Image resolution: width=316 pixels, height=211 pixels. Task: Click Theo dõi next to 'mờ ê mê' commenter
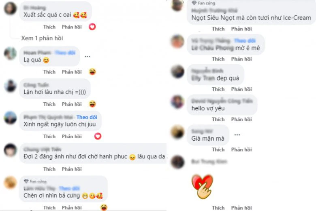pyautogui.click(x=245, y=41)
